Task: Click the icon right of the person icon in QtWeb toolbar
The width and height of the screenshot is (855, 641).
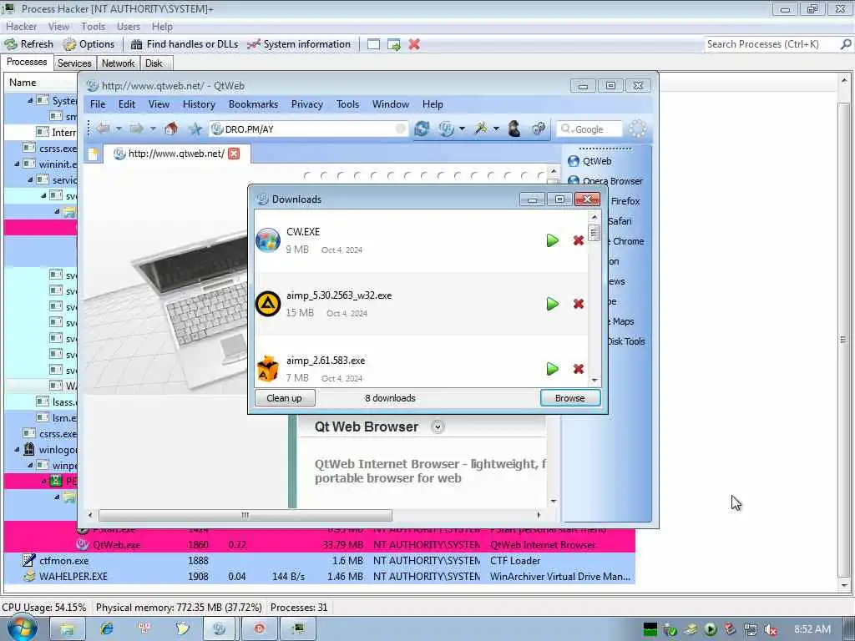Action: (539, 129)
